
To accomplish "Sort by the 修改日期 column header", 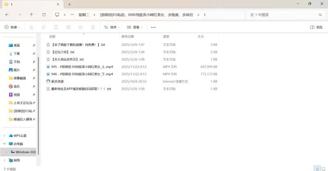I will click(x=130, y=36).
